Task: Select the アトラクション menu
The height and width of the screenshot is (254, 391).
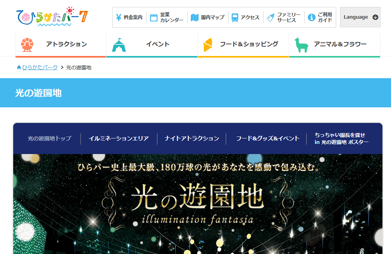Action: [61, 45]
